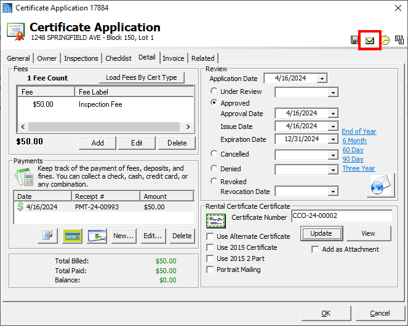Click the check payment icon with dollar sign
The width and height of the screenshot is (408, 326).
pos(97,236)
